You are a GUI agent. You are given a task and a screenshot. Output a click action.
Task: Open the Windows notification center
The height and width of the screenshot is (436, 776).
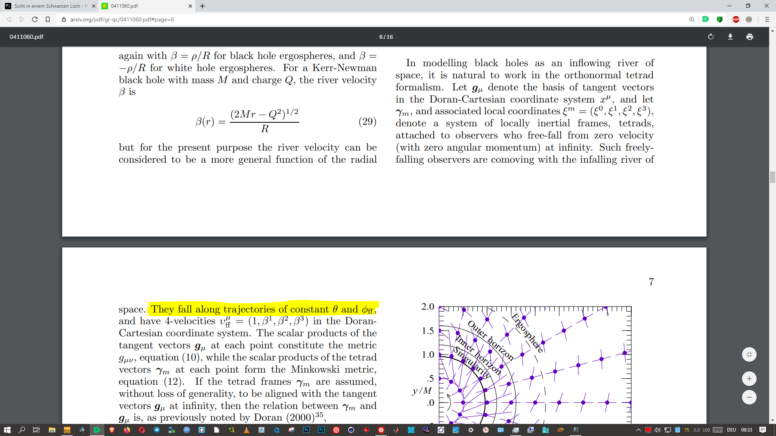coord(763,430)
